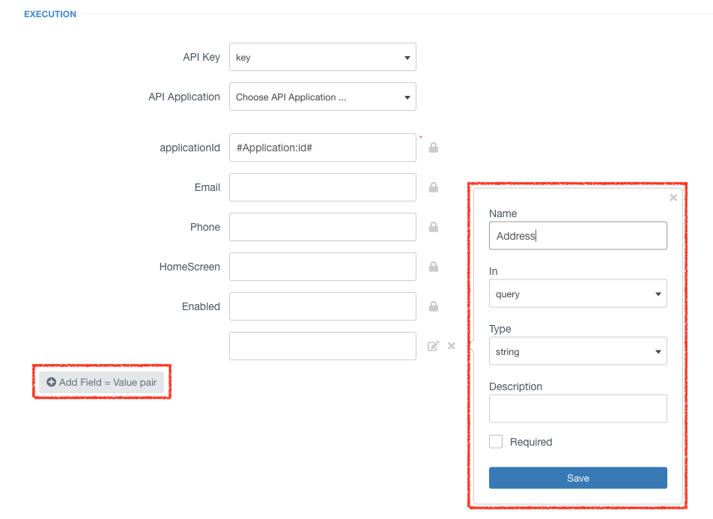The height and width of the screenshot is (519, 713).
Task: Click the lock icon next to Enabled
Action: click(x=434, y=306)
